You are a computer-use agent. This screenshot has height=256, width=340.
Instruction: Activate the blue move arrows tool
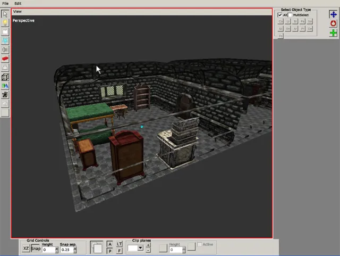[x=333, y=14]
